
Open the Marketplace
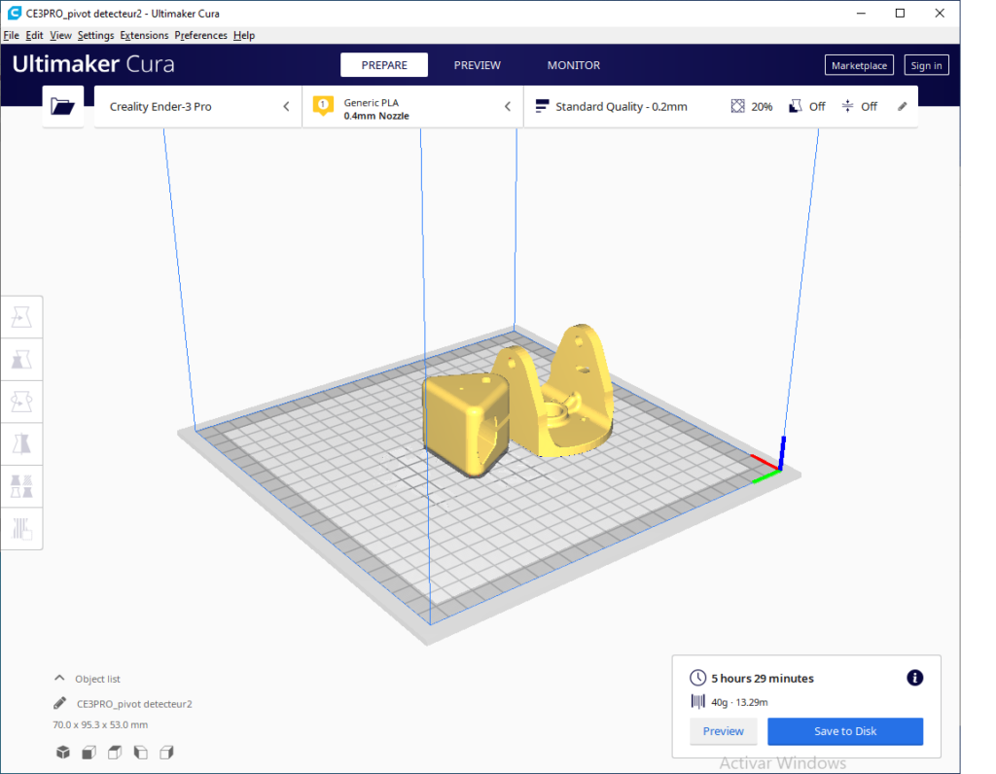click(x=859, y=65)
